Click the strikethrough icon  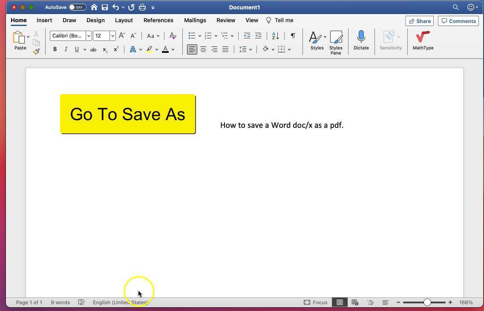click(x=93, y=49)
